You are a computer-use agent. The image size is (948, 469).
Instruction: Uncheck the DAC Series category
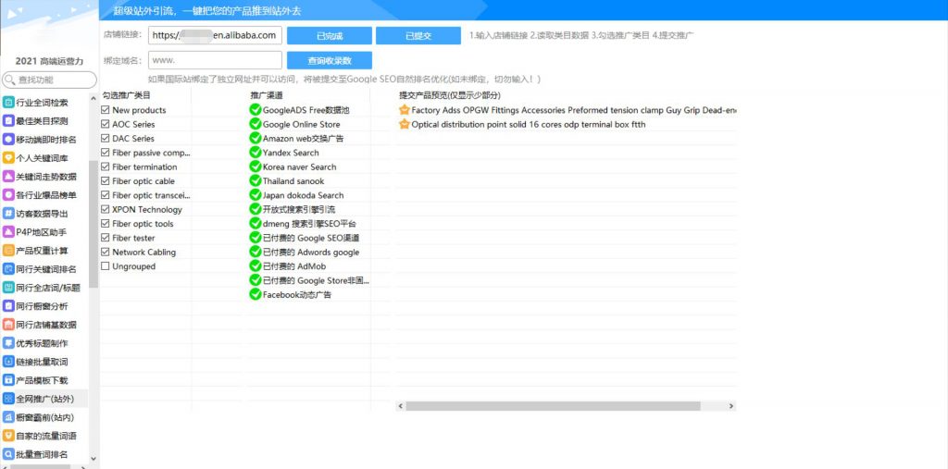106,139
